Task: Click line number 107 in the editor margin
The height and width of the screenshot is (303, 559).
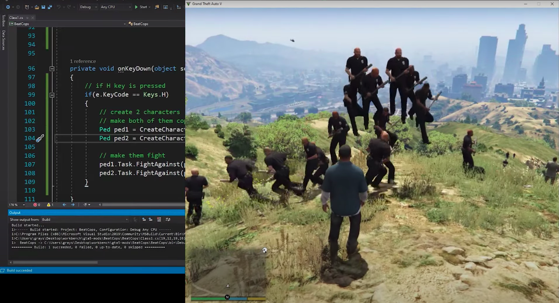Action: pos(30,164)
